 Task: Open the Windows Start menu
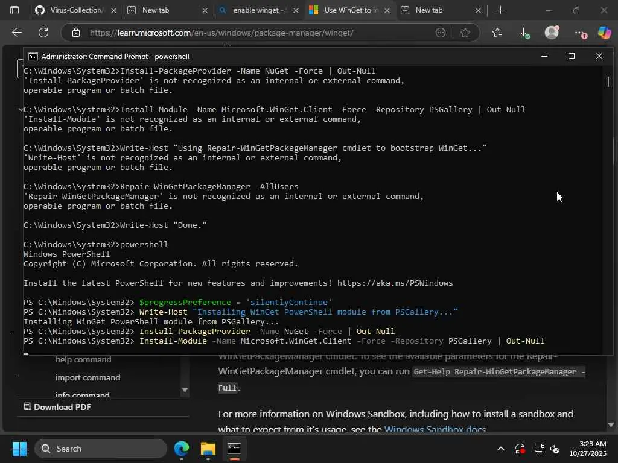click(x=19, y=449)
